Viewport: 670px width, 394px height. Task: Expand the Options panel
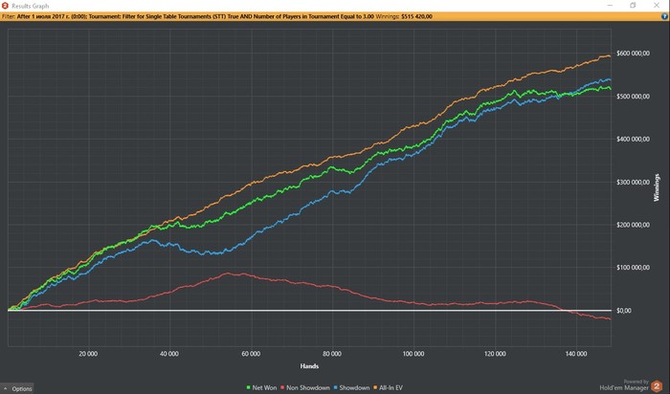pyautogui.click(x=17, y=388)
